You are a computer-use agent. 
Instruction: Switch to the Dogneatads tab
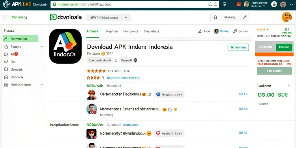151,31
